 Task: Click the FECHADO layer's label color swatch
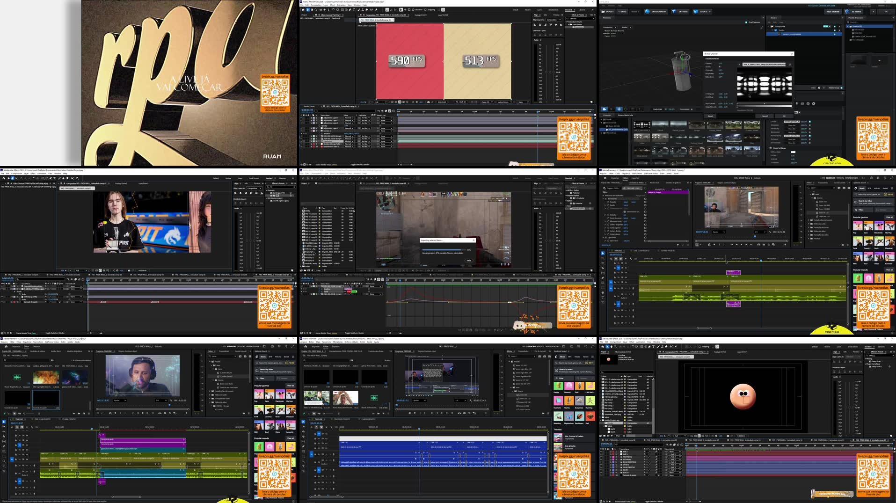tap(613, 459)
